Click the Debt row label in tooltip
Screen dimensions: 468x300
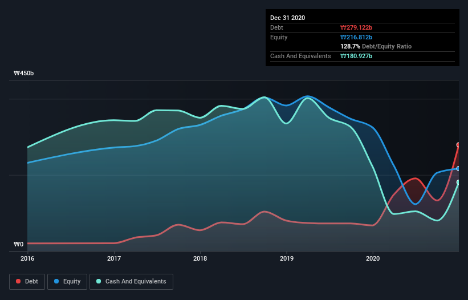(276, 27)
